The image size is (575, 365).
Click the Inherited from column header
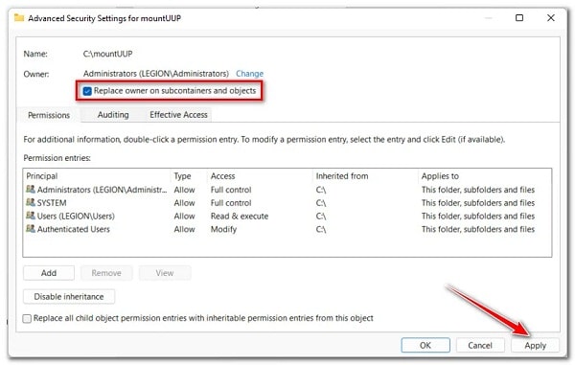click(x=366, y=176)
